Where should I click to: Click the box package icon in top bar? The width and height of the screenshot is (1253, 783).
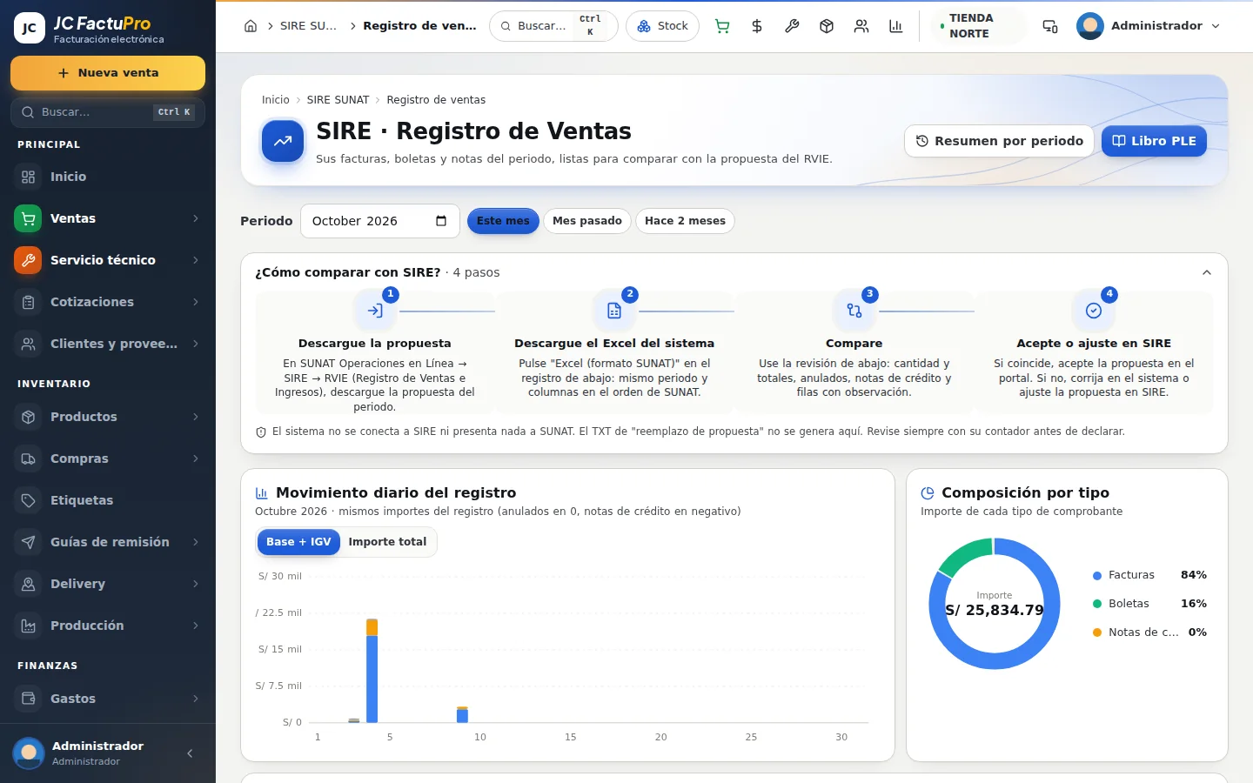pyautogui.click(x=827, y=26)
